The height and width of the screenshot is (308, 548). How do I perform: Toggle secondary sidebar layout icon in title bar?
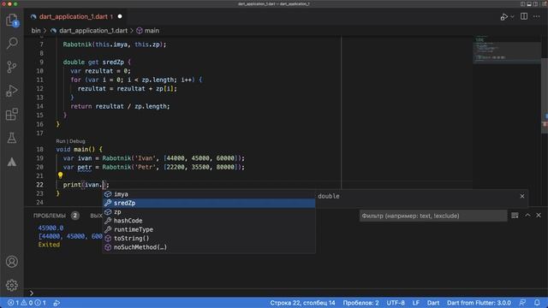535,4
